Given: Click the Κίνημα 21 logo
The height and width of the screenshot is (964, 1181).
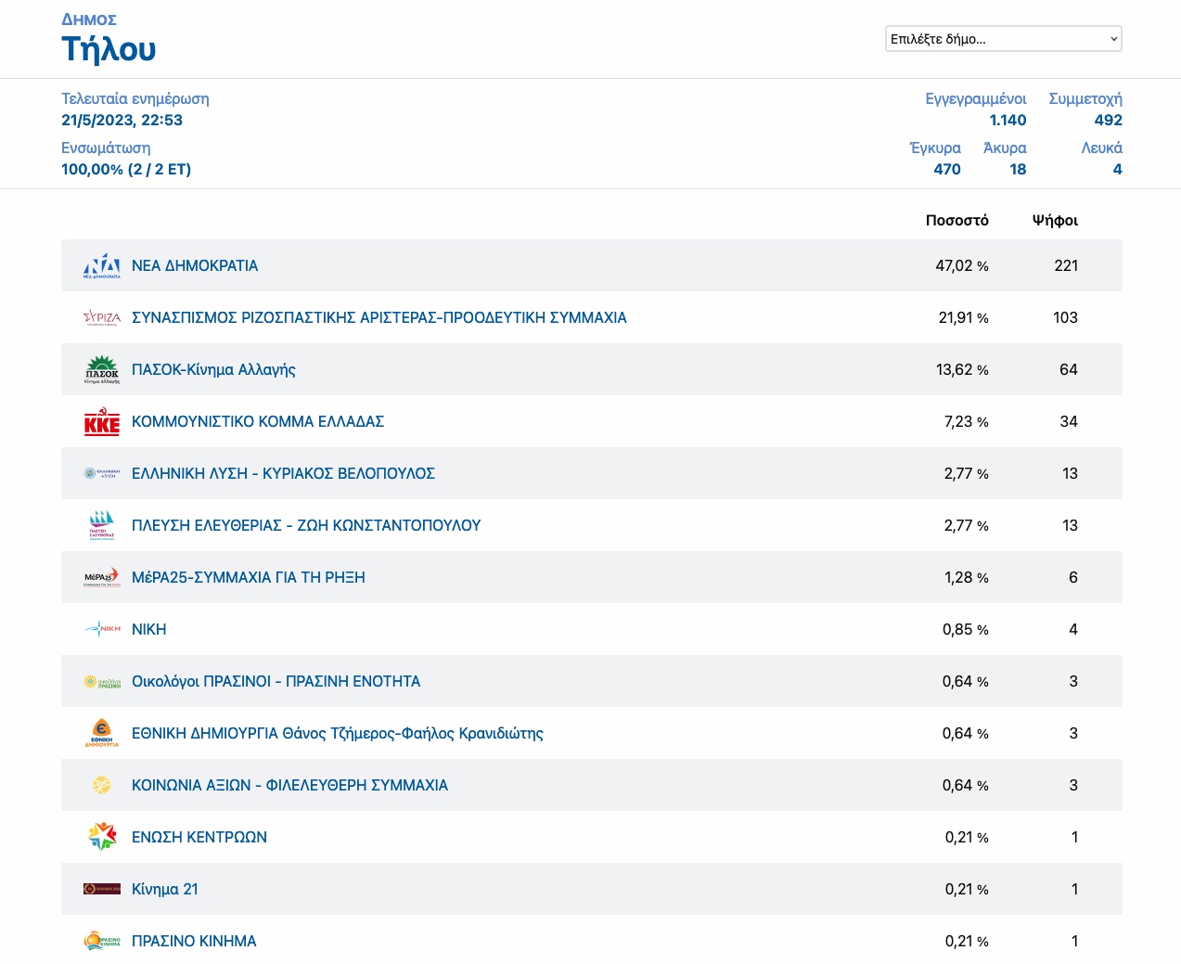Looking at the screenshot, I should point(102,889).
